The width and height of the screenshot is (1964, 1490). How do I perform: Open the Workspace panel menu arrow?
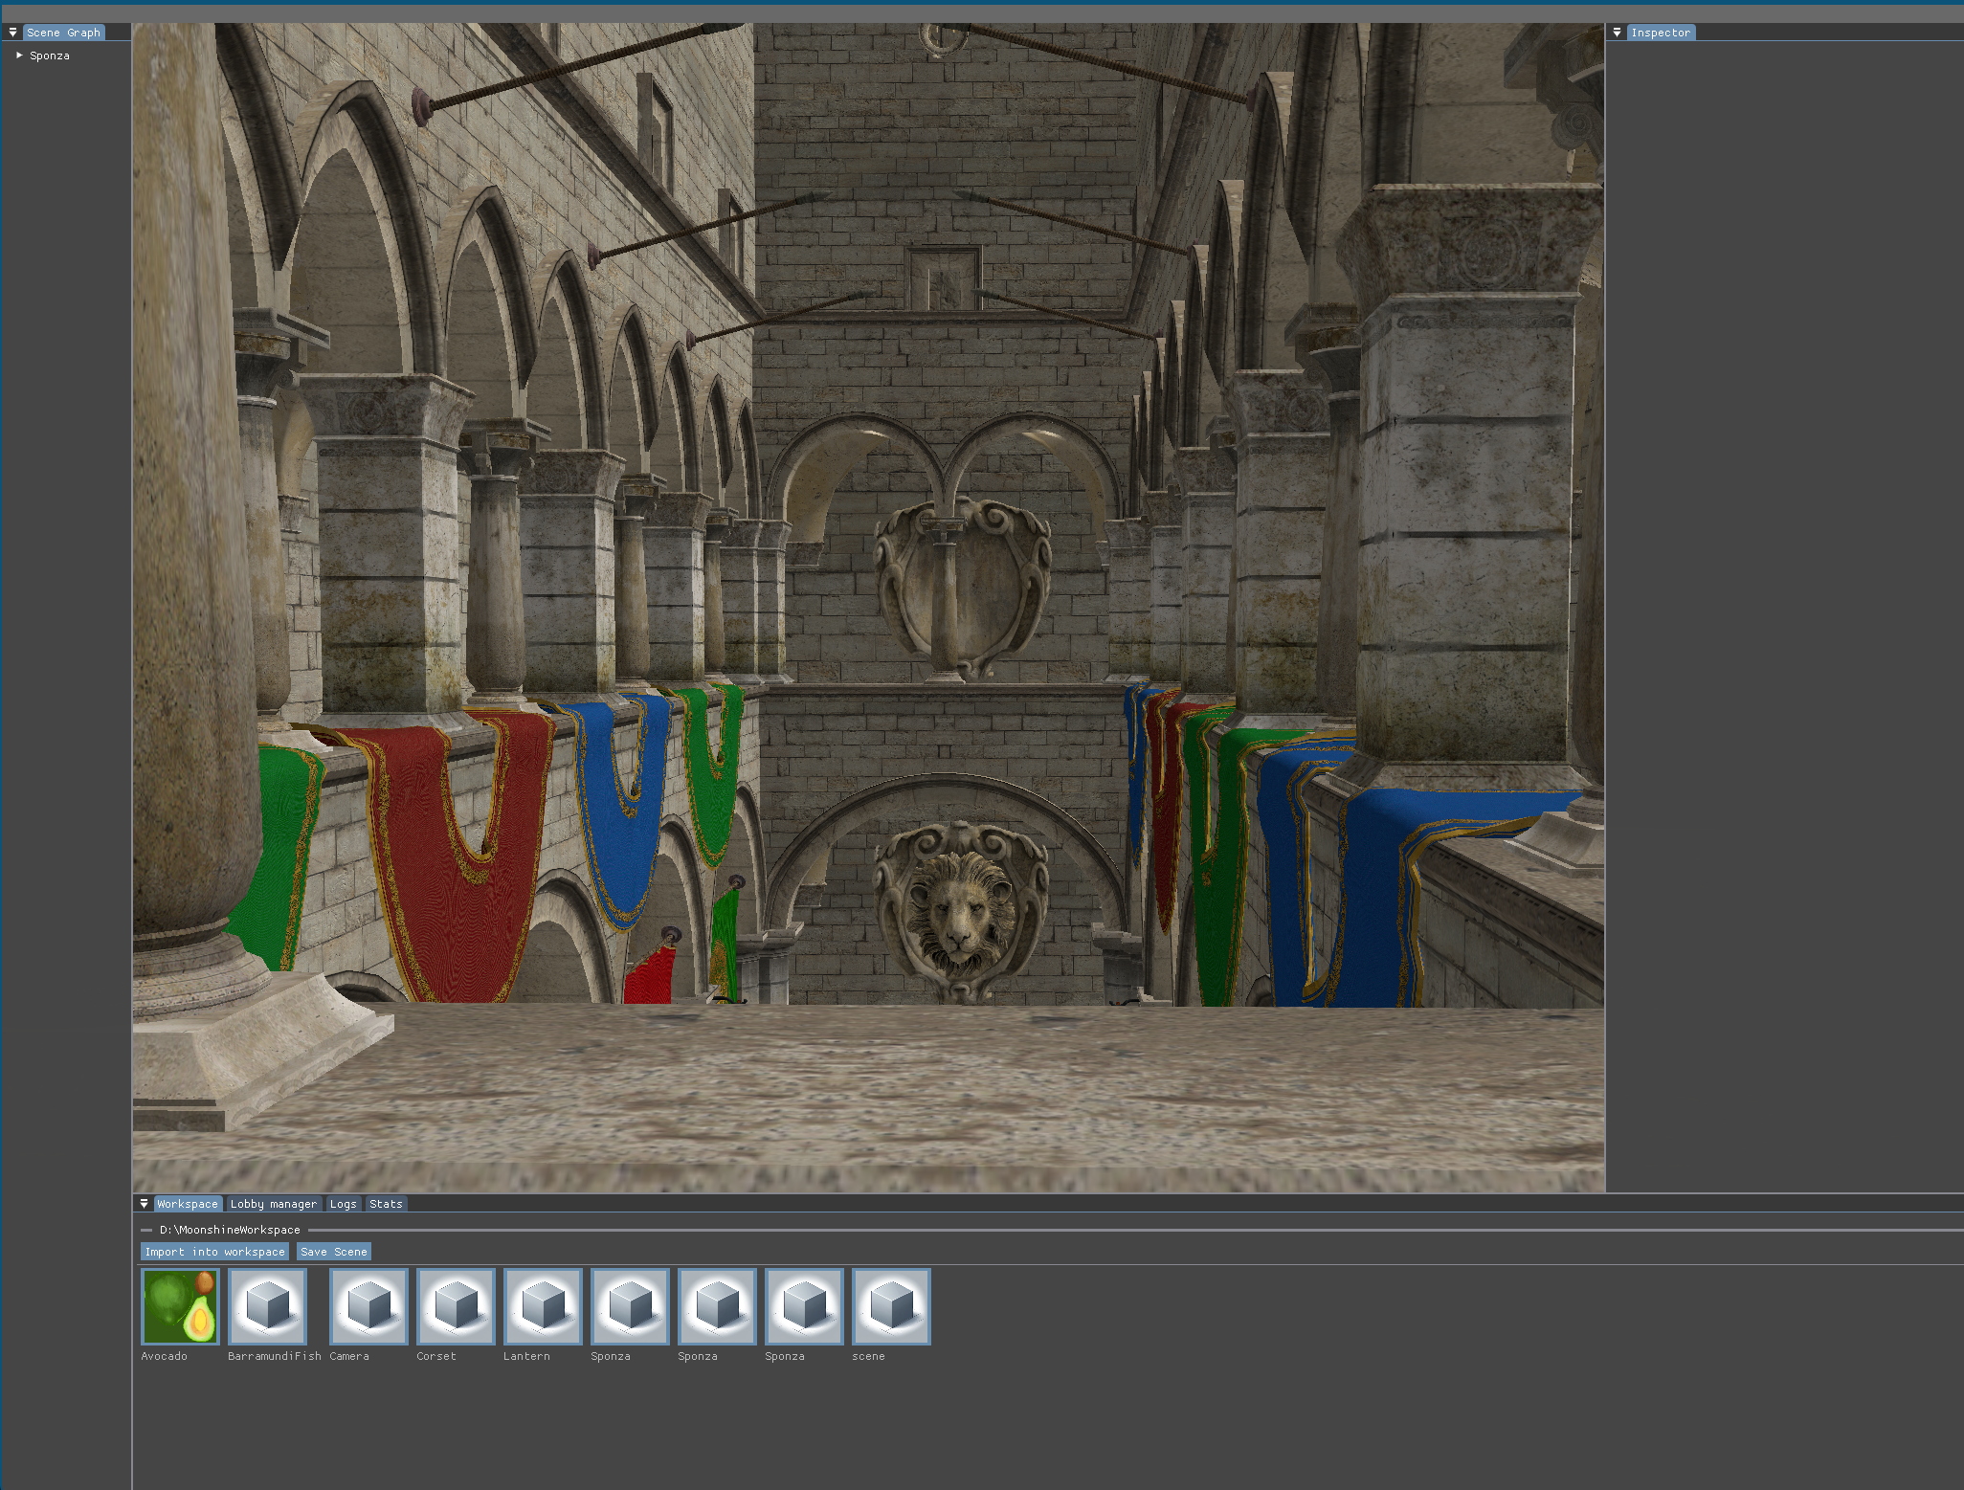click(x=144, y=1204)
